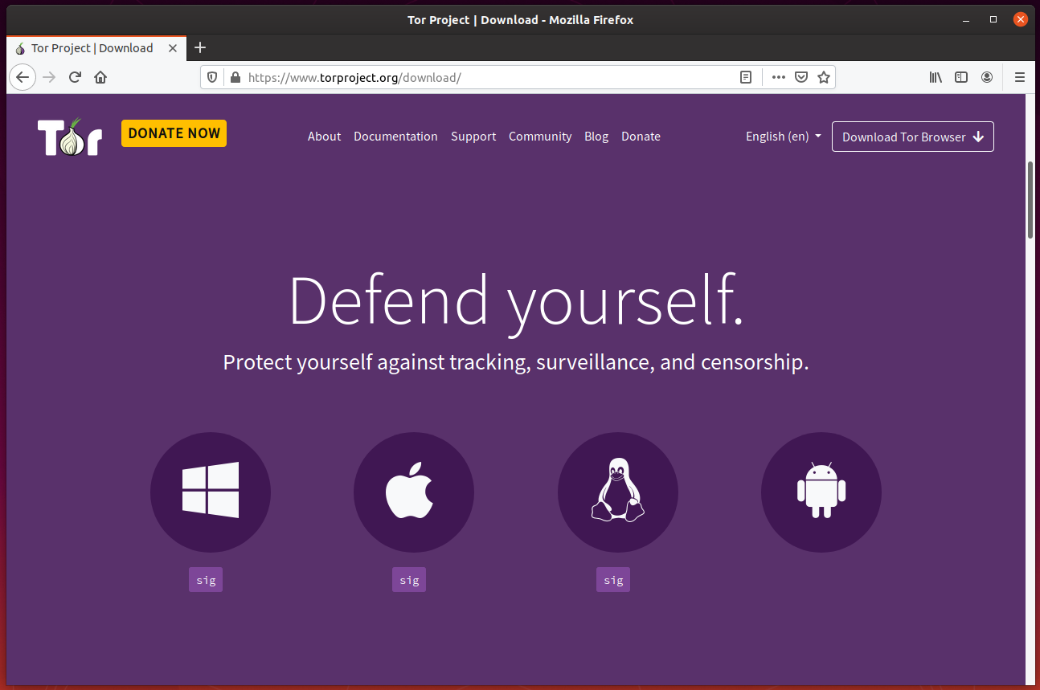This screenshot has height=690, width=1040.
Task: Open the Firefox home page button
Action: 100,77
